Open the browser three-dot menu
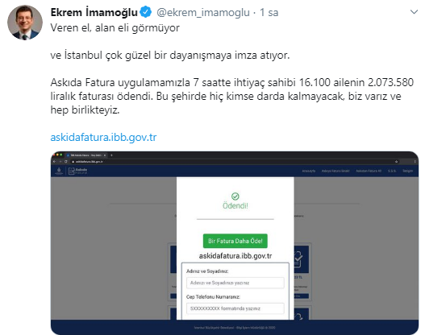 [415, 162]
